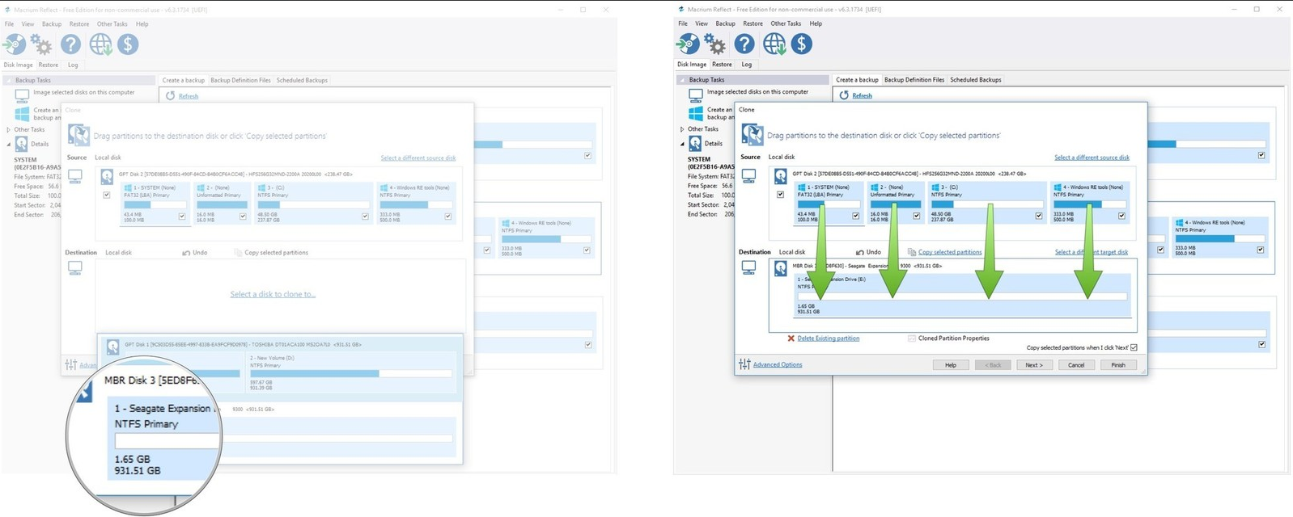The width and height of the screenshot is (1293, 517).
Task: Open help via question mark icon in right window
Action: coord(744,44)
